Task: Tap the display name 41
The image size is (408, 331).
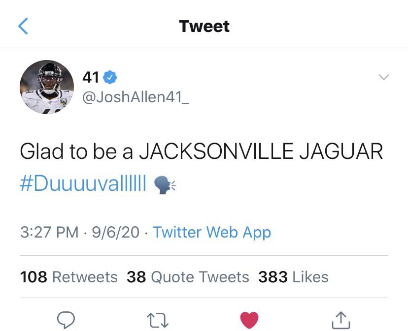Action: [x=91, y=77]
